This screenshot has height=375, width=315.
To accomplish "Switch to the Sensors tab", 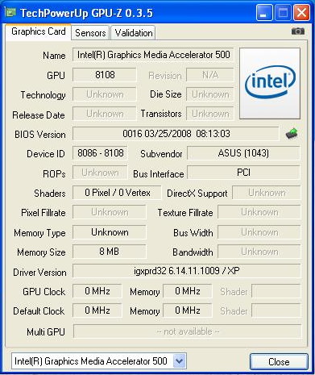I will (90, 33).
